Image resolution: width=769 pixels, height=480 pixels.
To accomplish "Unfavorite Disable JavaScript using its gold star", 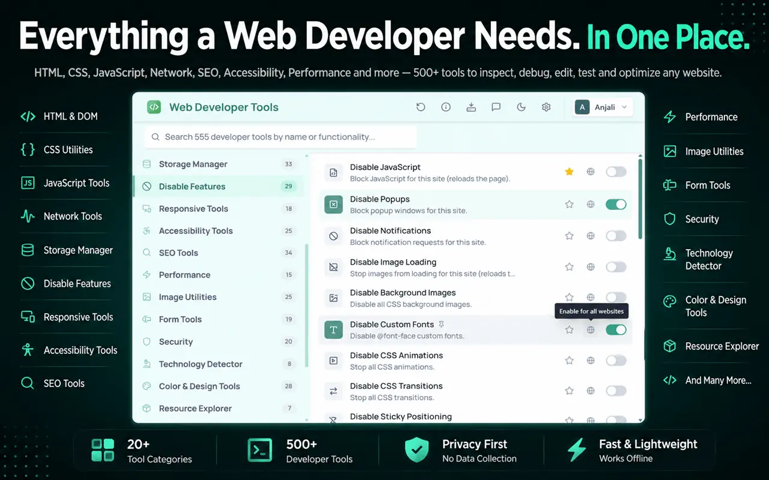I will tap(570, 172).
